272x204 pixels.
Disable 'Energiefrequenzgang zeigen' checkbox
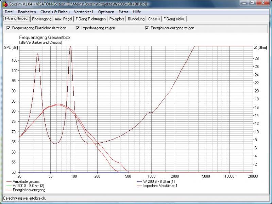coord(147,28)
